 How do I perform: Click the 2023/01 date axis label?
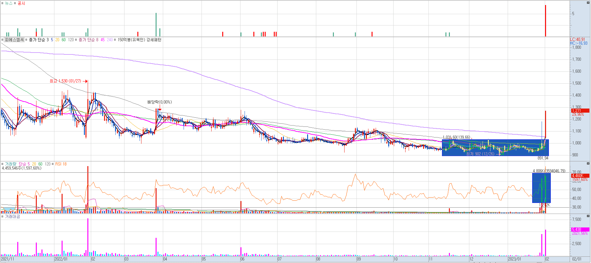515,259
